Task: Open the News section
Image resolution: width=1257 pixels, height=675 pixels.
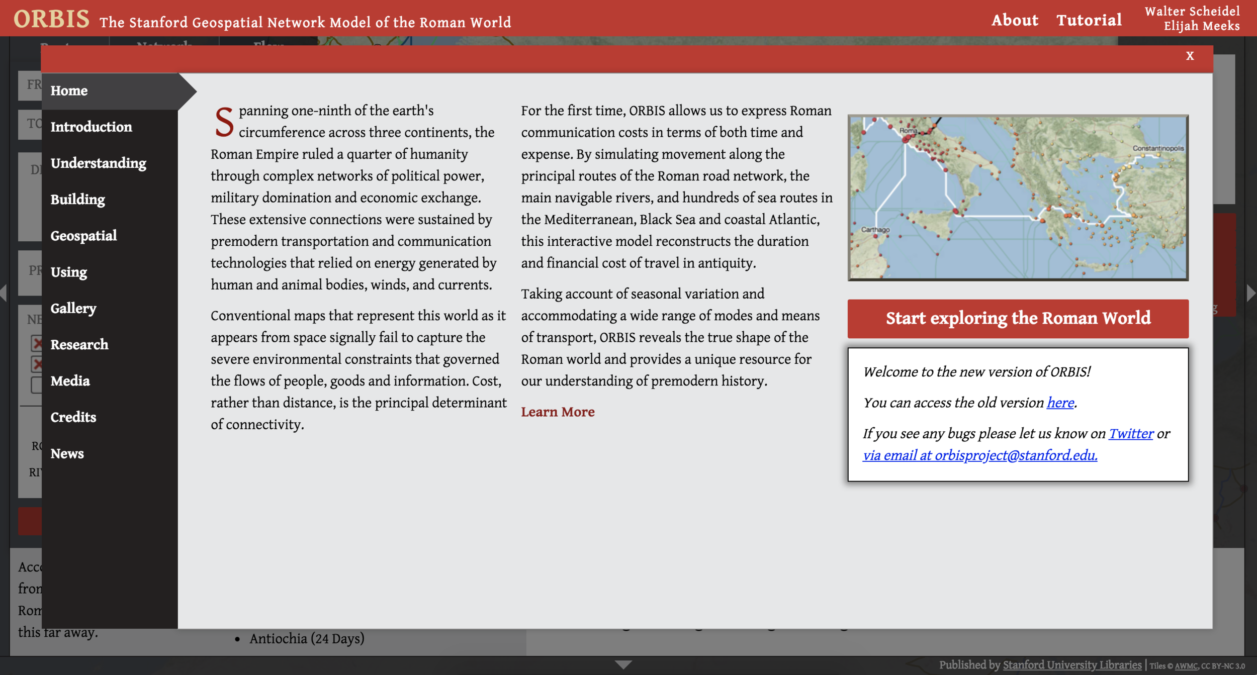Action: click(67, 453)
